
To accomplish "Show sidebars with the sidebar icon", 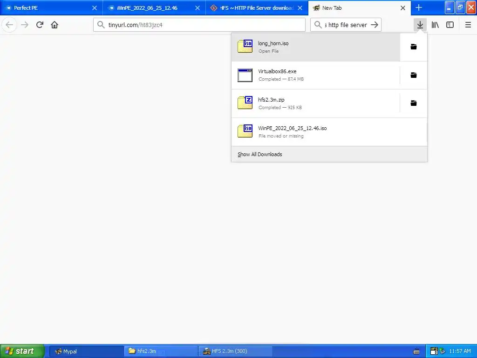I will click(450, 25).
